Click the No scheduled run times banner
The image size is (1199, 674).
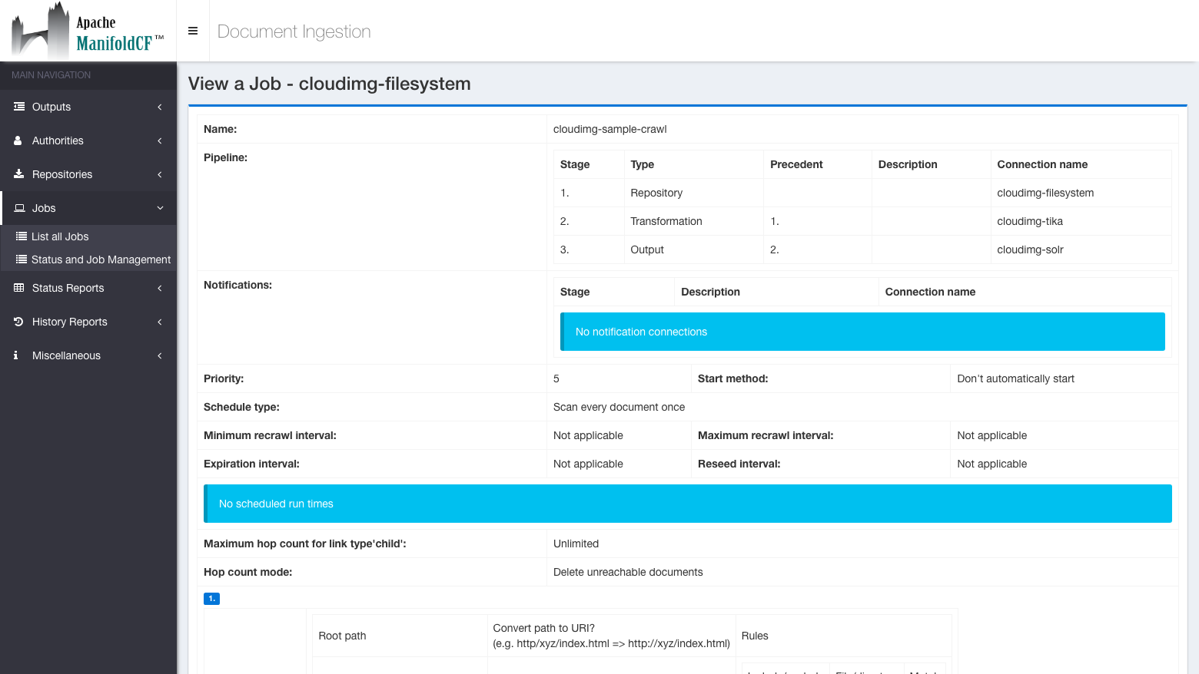(x=688, y=504)
